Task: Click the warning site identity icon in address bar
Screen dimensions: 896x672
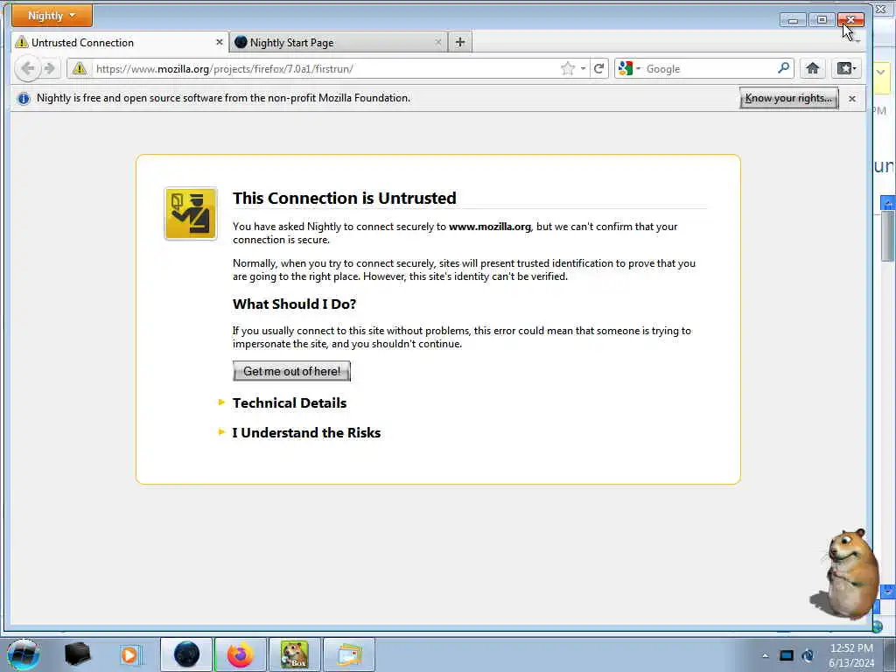Action: pyautogui.click(x=80, y=68)
